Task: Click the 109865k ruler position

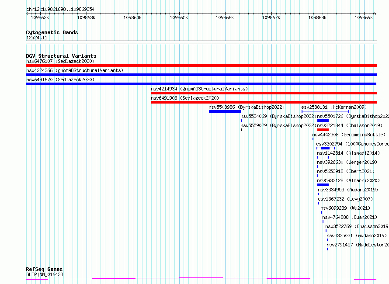Action: click(179, 18)
